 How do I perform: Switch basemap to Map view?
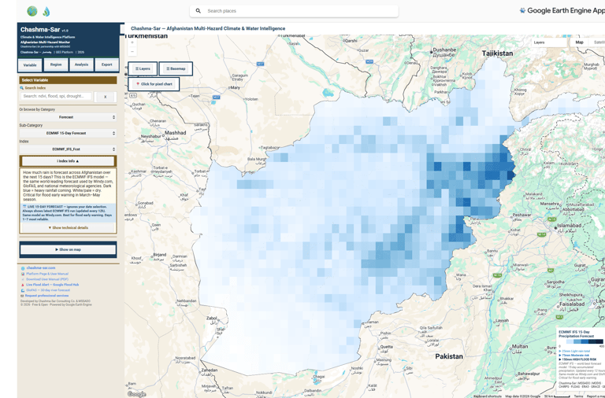pos(579,42)
